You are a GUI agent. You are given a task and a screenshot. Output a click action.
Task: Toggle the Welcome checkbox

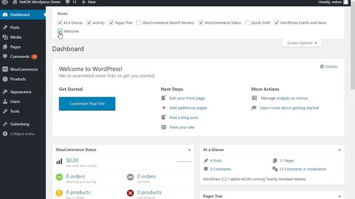click(60, 31)
